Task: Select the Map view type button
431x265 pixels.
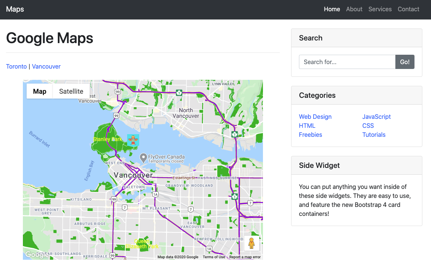Action: 40,91
